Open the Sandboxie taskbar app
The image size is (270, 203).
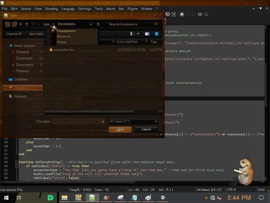click(78, 198)
